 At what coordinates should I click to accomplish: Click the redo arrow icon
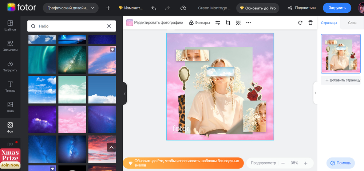168,8
